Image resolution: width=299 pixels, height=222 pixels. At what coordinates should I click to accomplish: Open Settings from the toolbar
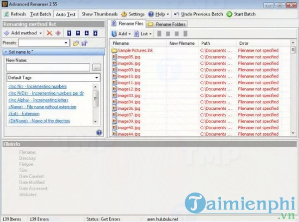point(133,14)
